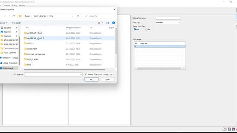Click the view layout icon in the dialog toolbar
The height and width of the screenshot is (133, 237).
click(99, 23)
